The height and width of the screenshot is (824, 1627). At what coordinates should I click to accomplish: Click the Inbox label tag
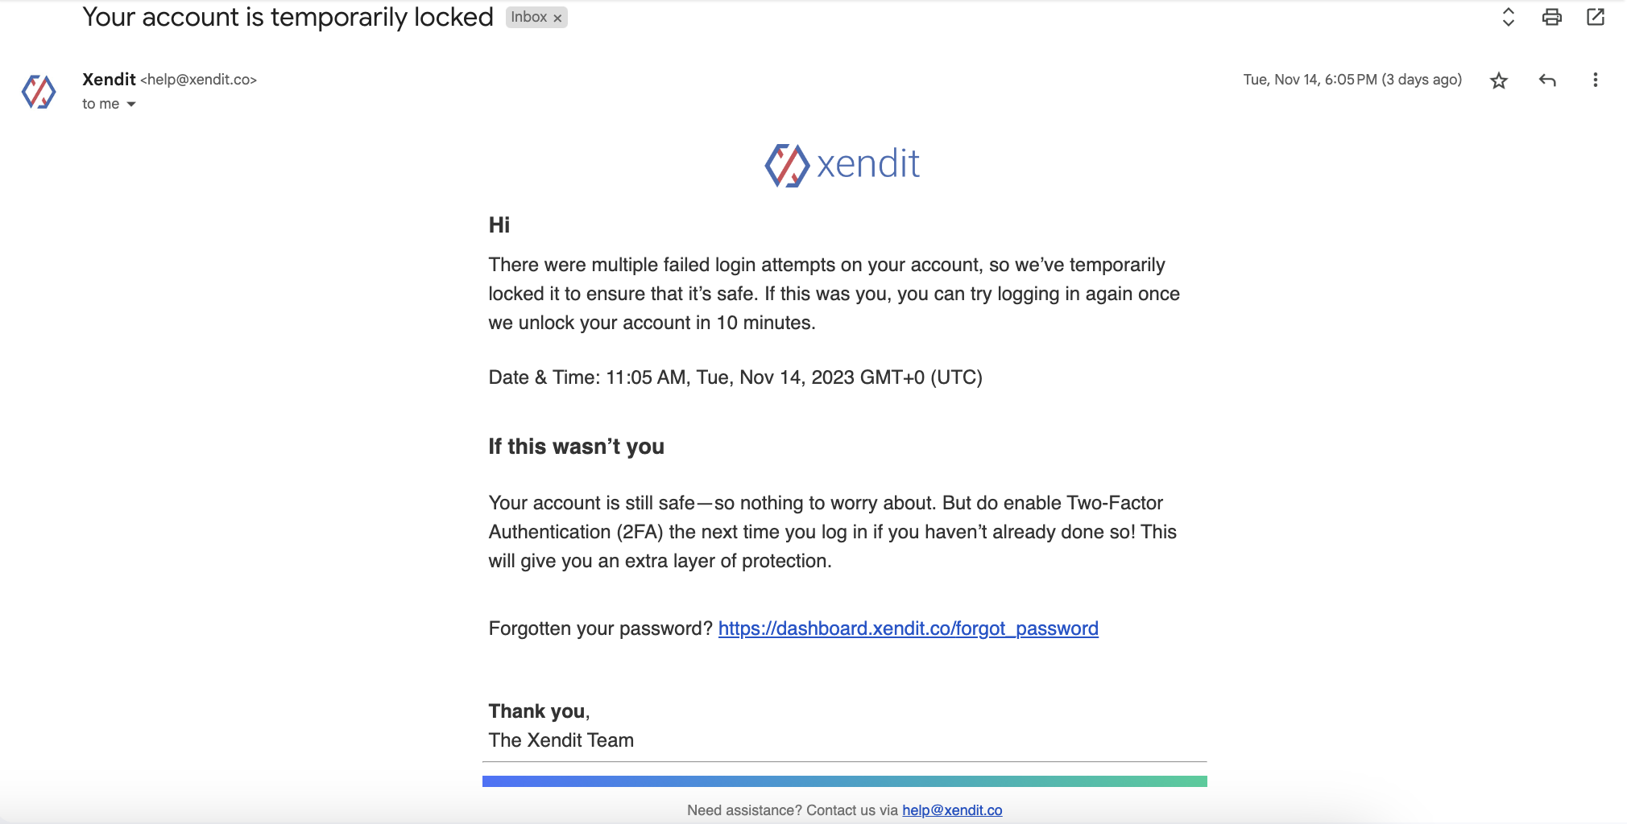coord(528,17)
